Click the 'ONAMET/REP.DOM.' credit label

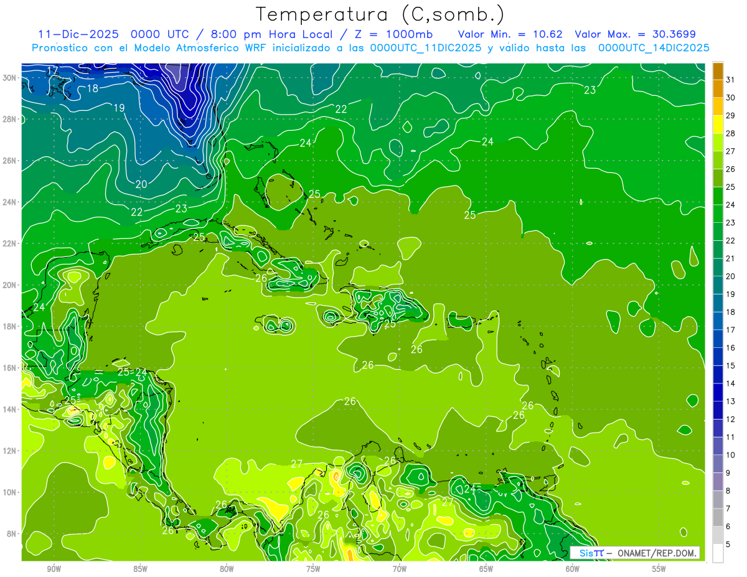click(657, 553)
